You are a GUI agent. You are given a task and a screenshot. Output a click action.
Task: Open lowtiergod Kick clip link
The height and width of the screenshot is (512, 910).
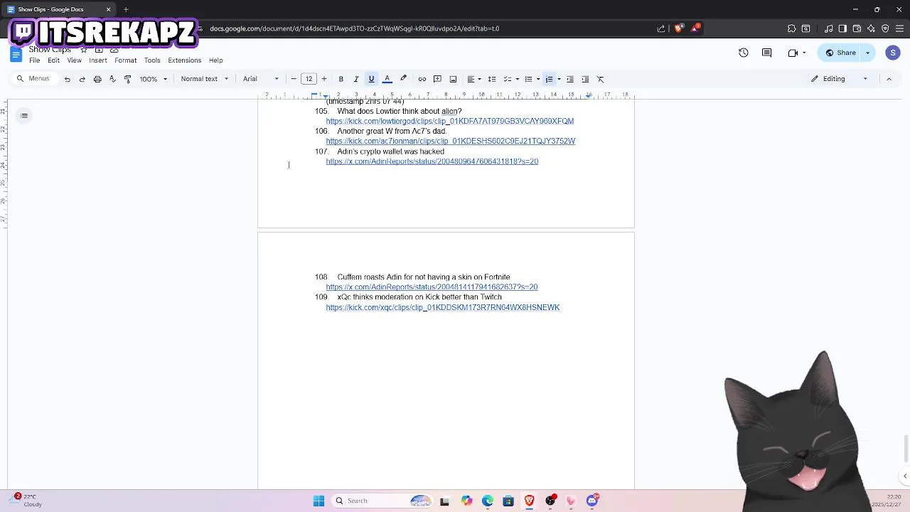(450, 121)
